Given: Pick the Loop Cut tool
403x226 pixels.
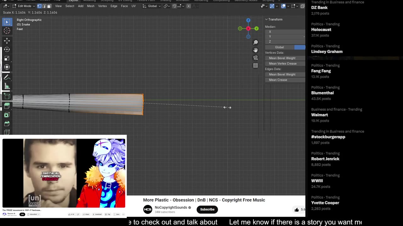Looking at the screenshot, I should tap(7, 132).
